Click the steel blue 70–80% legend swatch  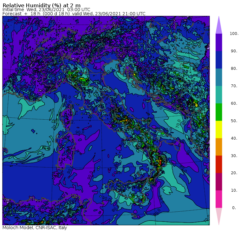pyautogui.click(x=219, y=77)
